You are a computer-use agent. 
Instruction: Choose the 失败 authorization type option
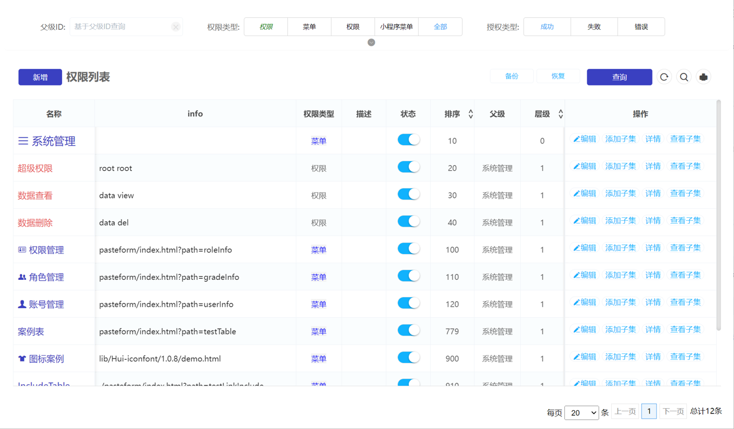[x=594, y=27]
